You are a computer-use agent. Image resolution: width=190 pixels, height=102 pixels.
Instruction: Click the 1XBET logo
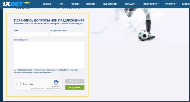pos(13,4)
